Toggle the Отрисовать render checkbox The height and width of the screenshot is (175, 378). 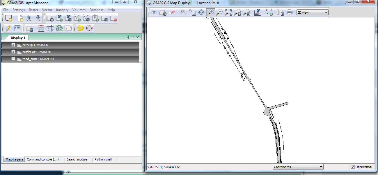[353, 167]
